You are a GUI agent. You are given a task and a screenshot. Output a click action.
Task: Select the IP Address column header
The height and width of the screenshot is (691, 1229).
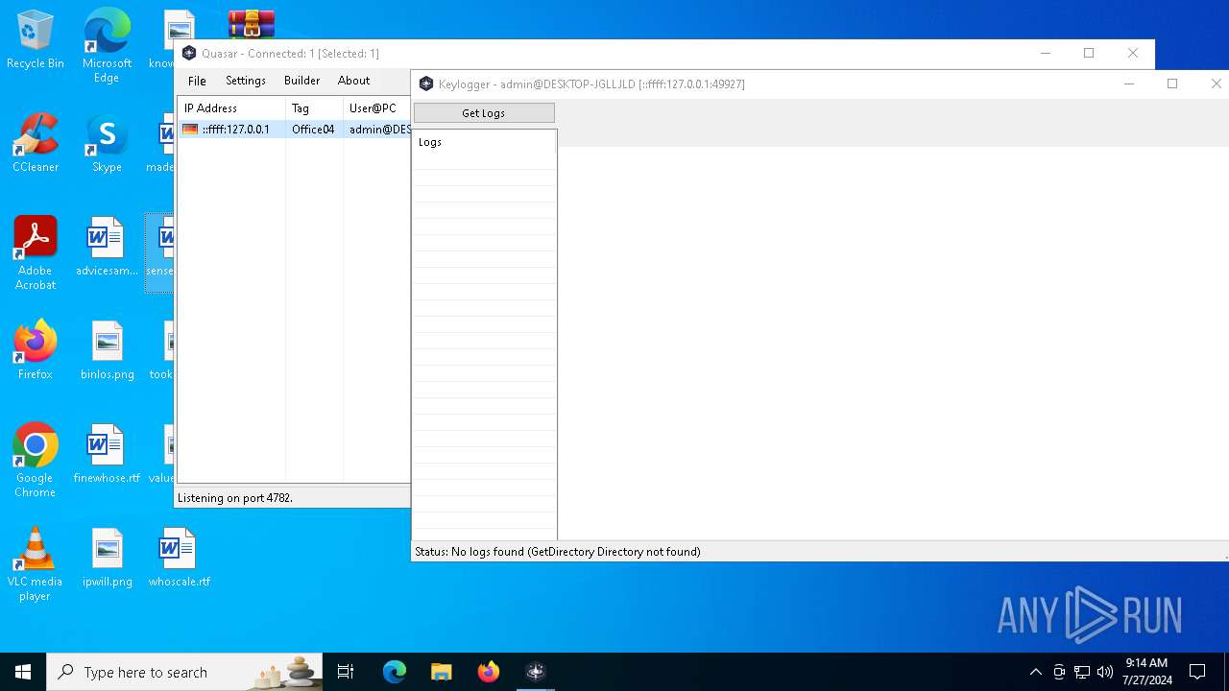tap(231, 108)
